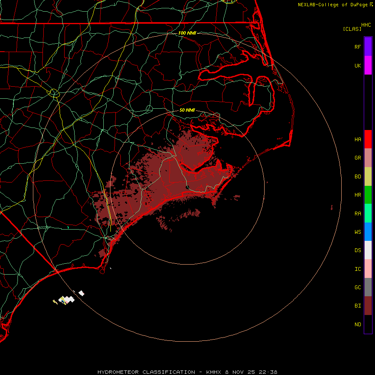Click the DS white legend swatch
Viewport: 375px width, 375px height.
tap(368, 250)
